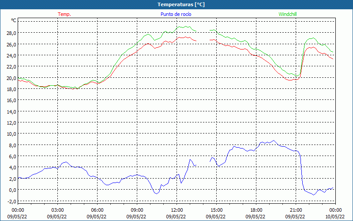Click the "09/05/22" date beneath "06:00"
The image size is (353, 221).
click(x=97, y=217)
